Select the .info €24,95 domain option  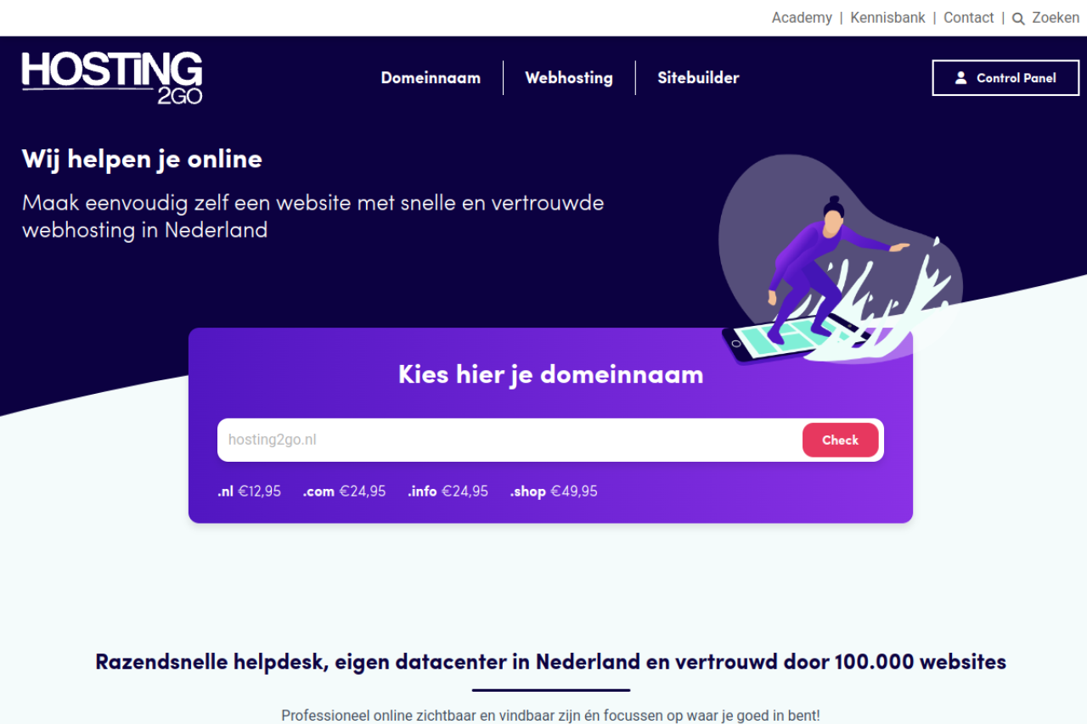448,491
